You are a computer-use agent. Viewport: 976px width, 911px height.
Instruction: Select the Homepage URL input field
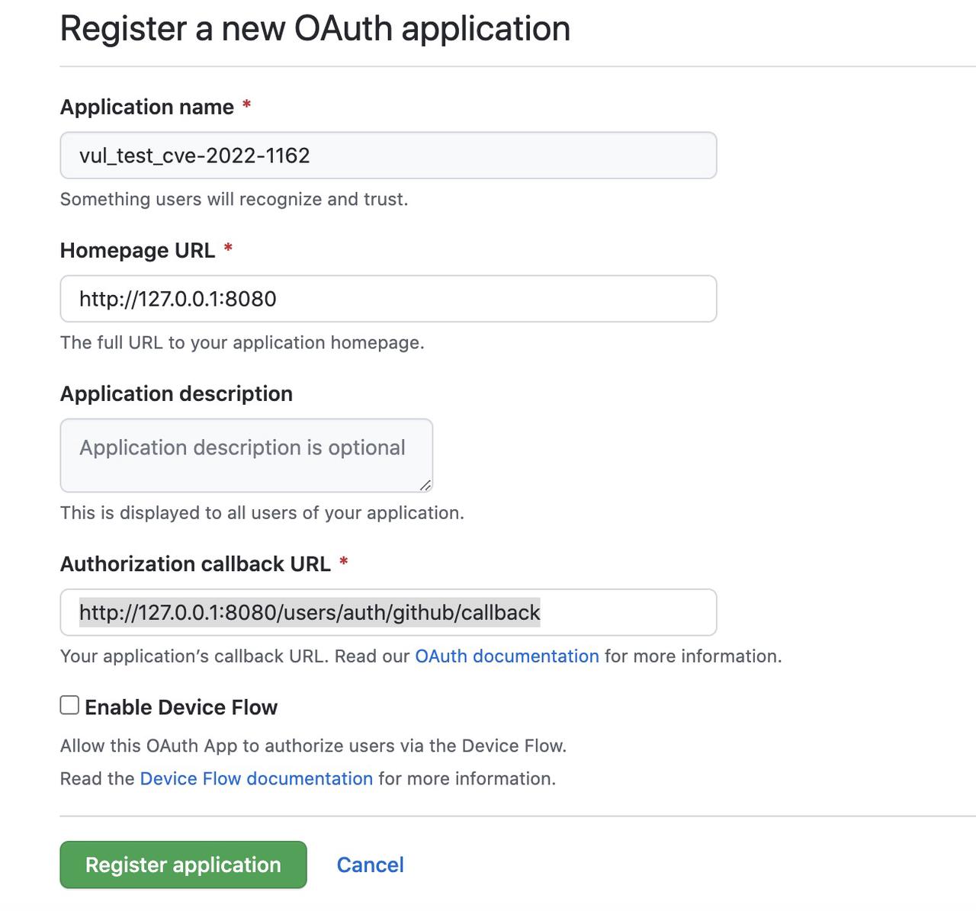[x=387, y=299]
